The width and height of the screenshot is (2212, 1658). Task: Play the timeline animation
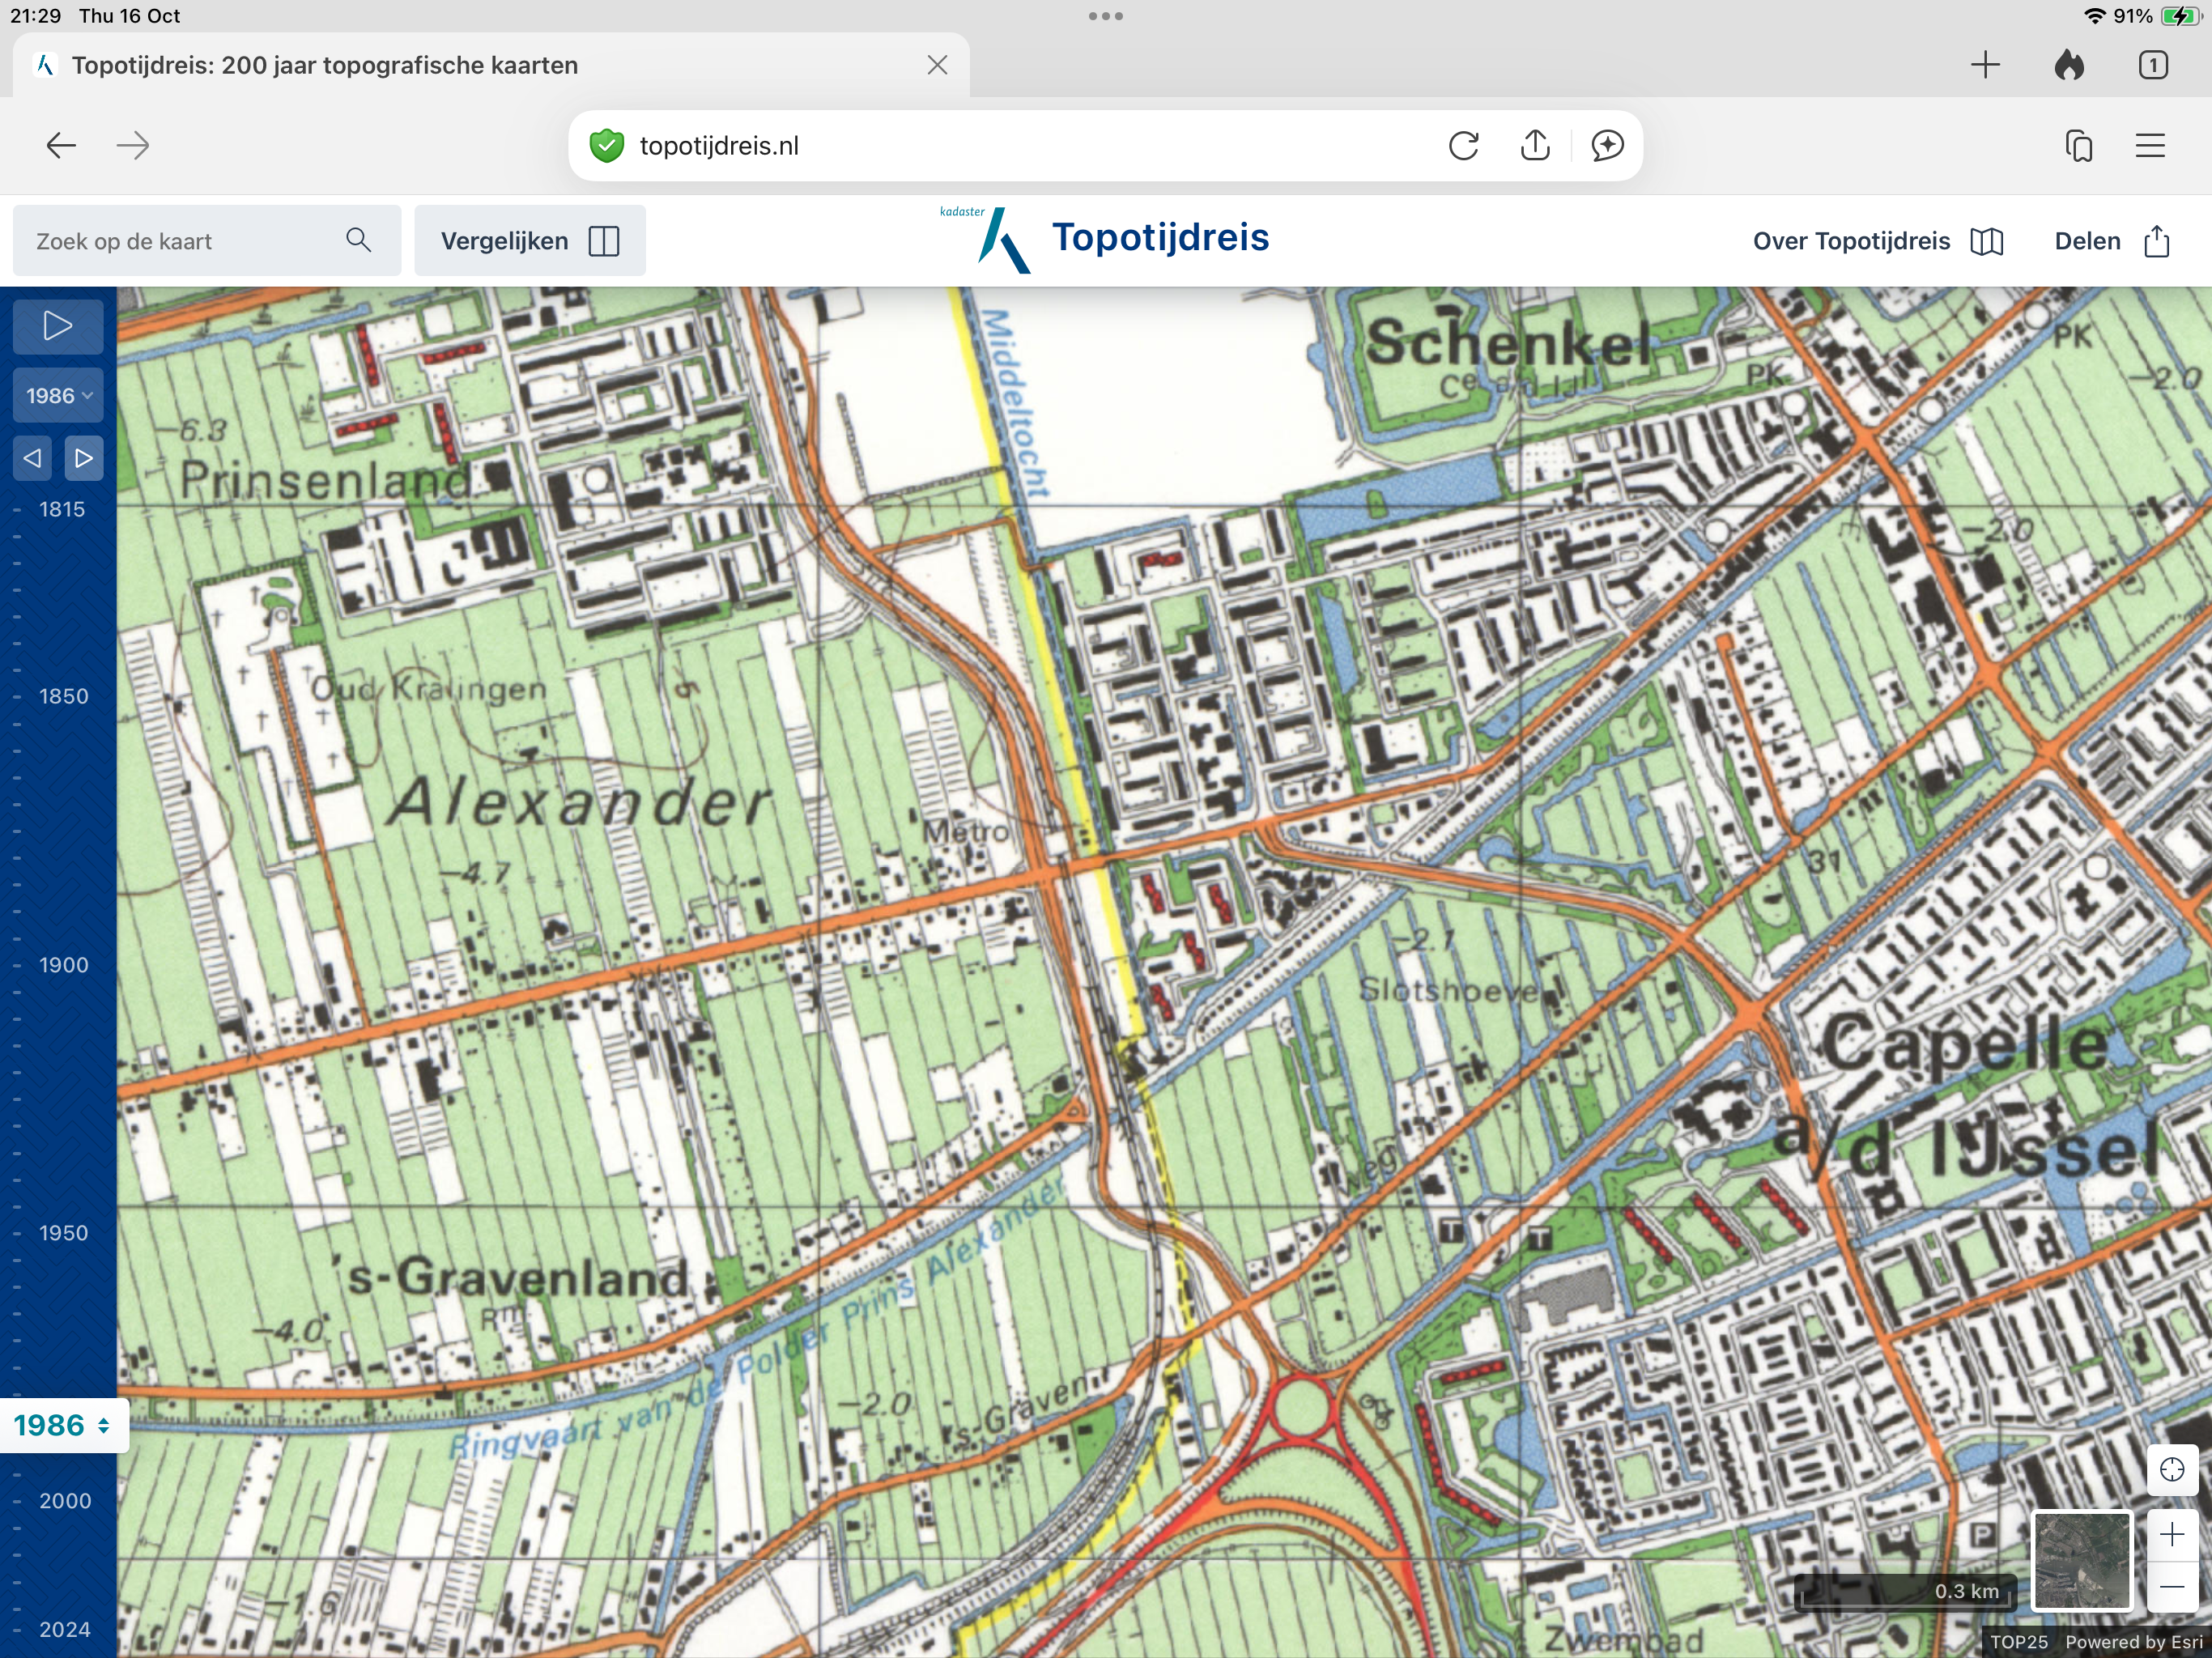(57, 326)
